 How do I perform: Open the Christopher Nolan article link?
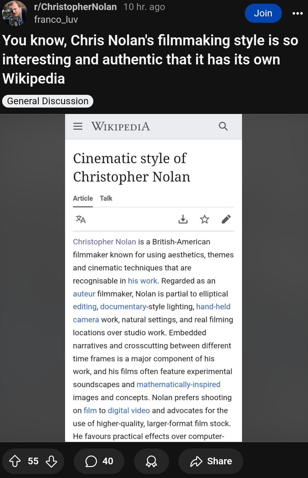point(104,242)
